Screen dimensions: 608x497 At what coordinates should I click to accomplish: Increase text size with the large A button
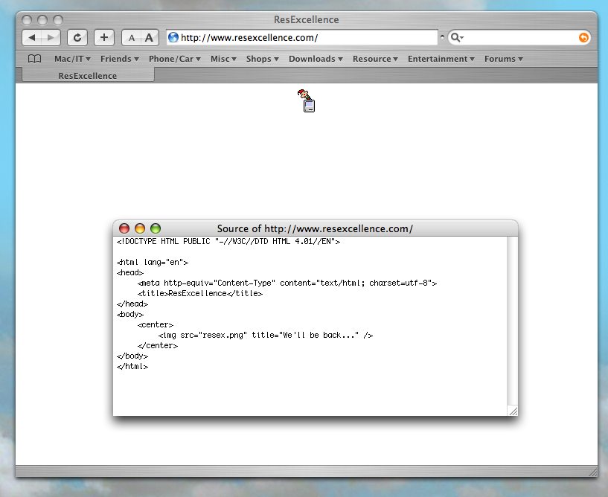[150, 38]
